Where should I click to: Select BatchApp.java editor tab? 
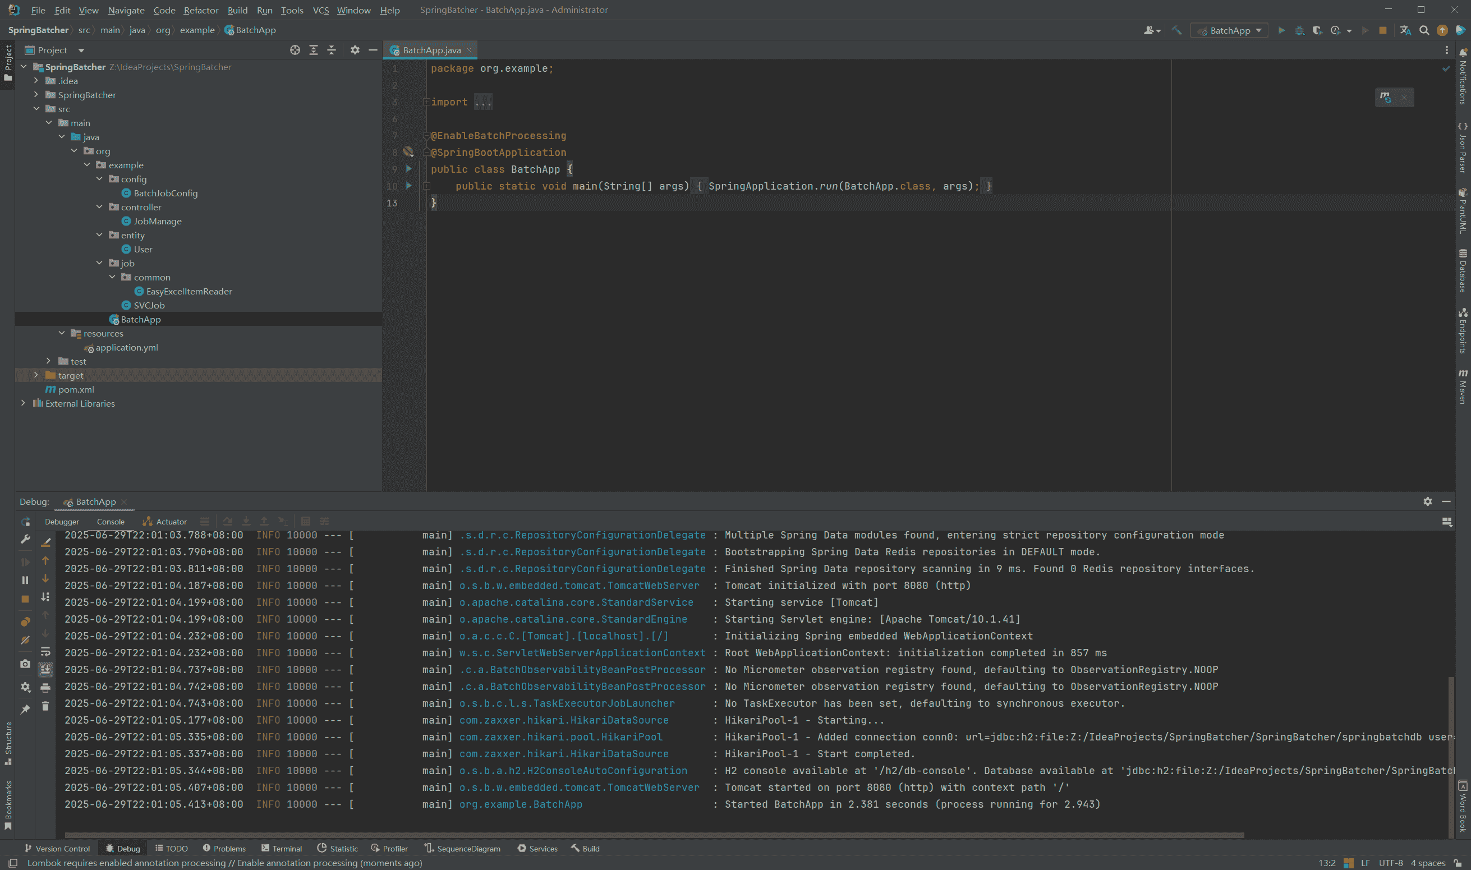tap(431, 50)
